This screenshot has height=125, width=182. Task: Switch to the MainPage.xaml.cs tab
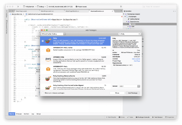(x=47, y=11)
